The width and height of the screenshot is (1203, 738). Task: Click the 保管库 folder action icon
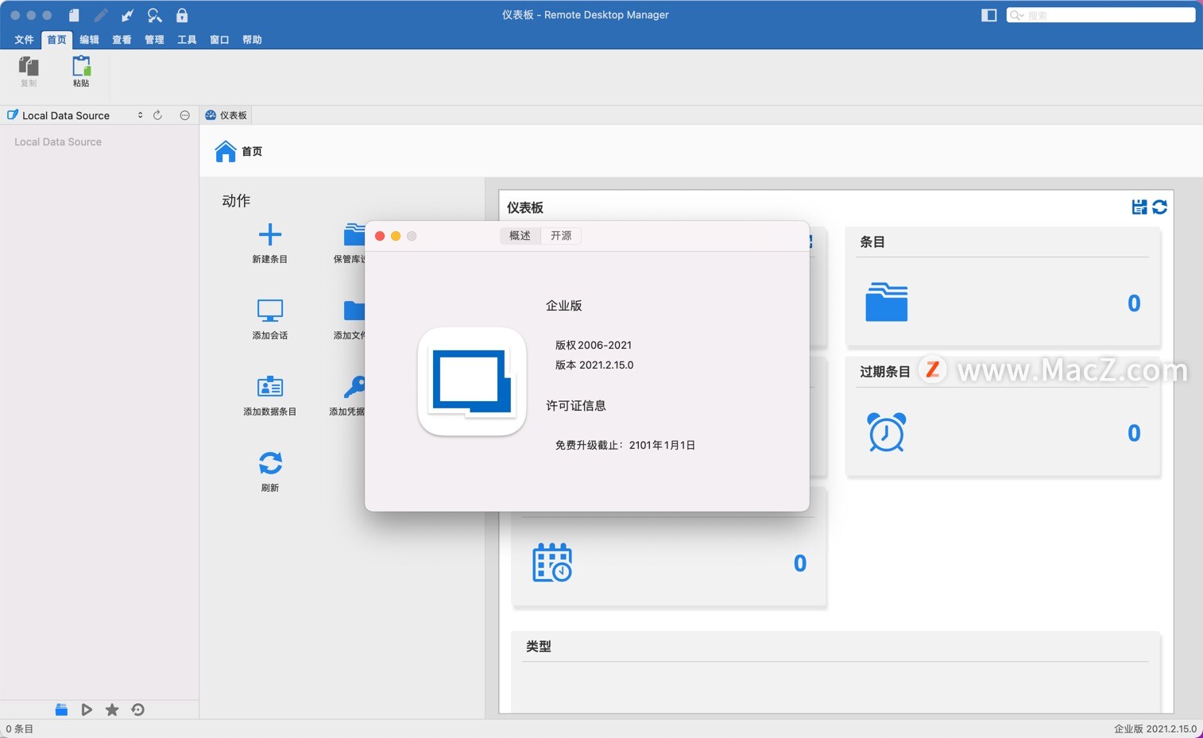point(354,234)
